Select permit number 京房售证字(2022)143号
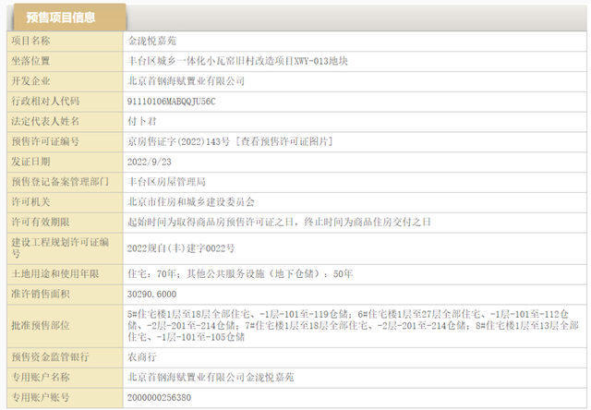The image size is (591, 410). click(x=178, y=141)
